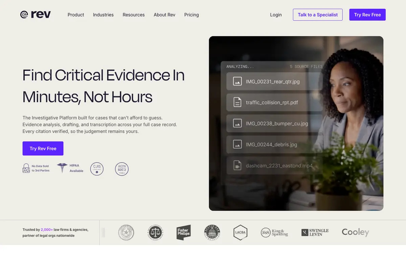Click the CJIS circular badge
This screenshot has width=406, height=254.
click(x=97, y=169)
